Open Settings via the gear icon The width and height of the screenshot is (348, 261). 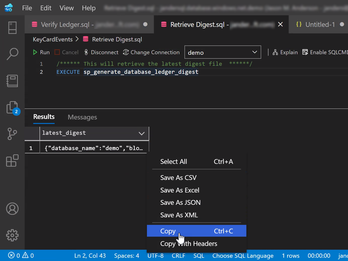click(x=12, y=235)
